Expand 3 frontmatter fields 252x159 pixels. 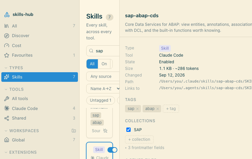tap(145, 148)
